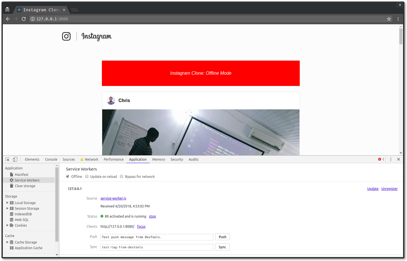Click the Chris username text
Viewport: 407px width, 261px height.
tap(124, 100)
